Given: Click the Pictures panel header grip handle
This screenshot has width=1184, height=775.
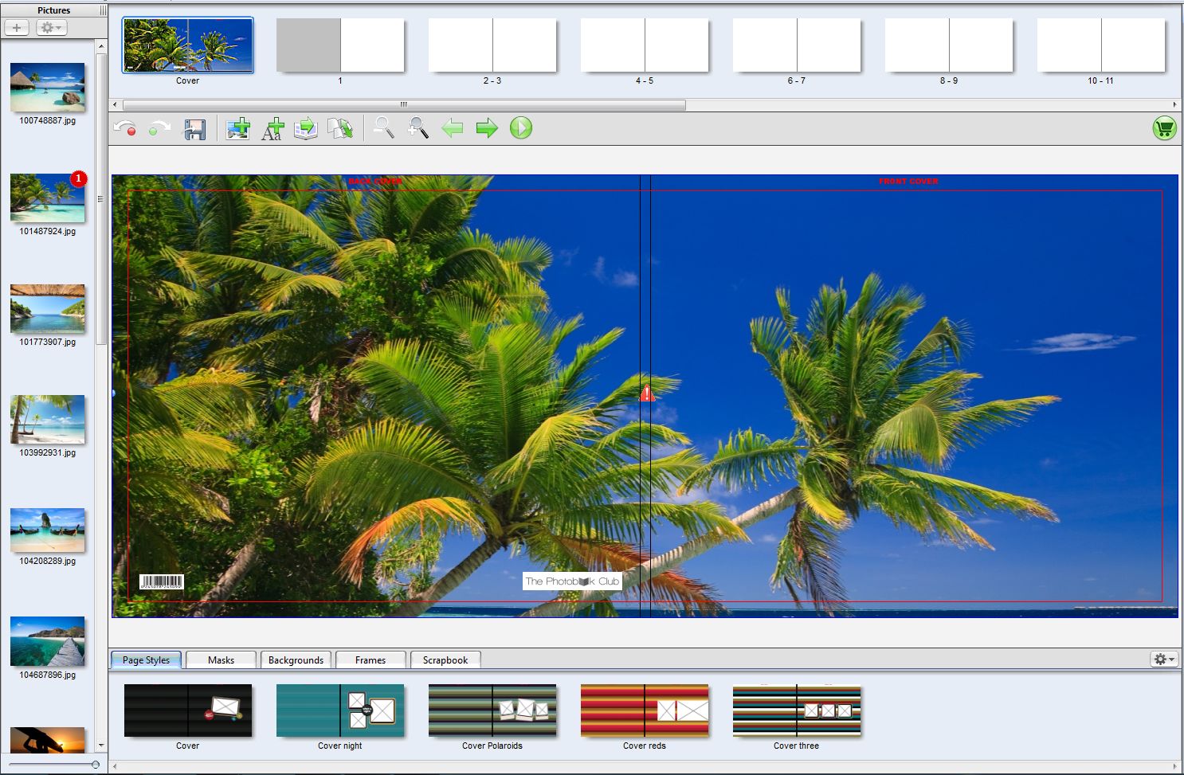Looking at the screenshot, I should coord(103,10).
